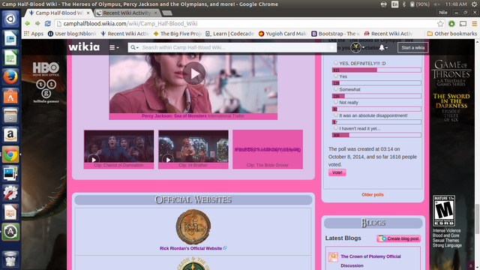Select the 'YES, DEFINITELY!!! :D' poll option
Screen dimensions: 480x270
click(x=336, y=63)
